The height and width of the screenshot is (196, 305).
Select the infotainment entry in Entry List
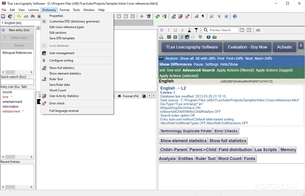click(x=11, y=111)
